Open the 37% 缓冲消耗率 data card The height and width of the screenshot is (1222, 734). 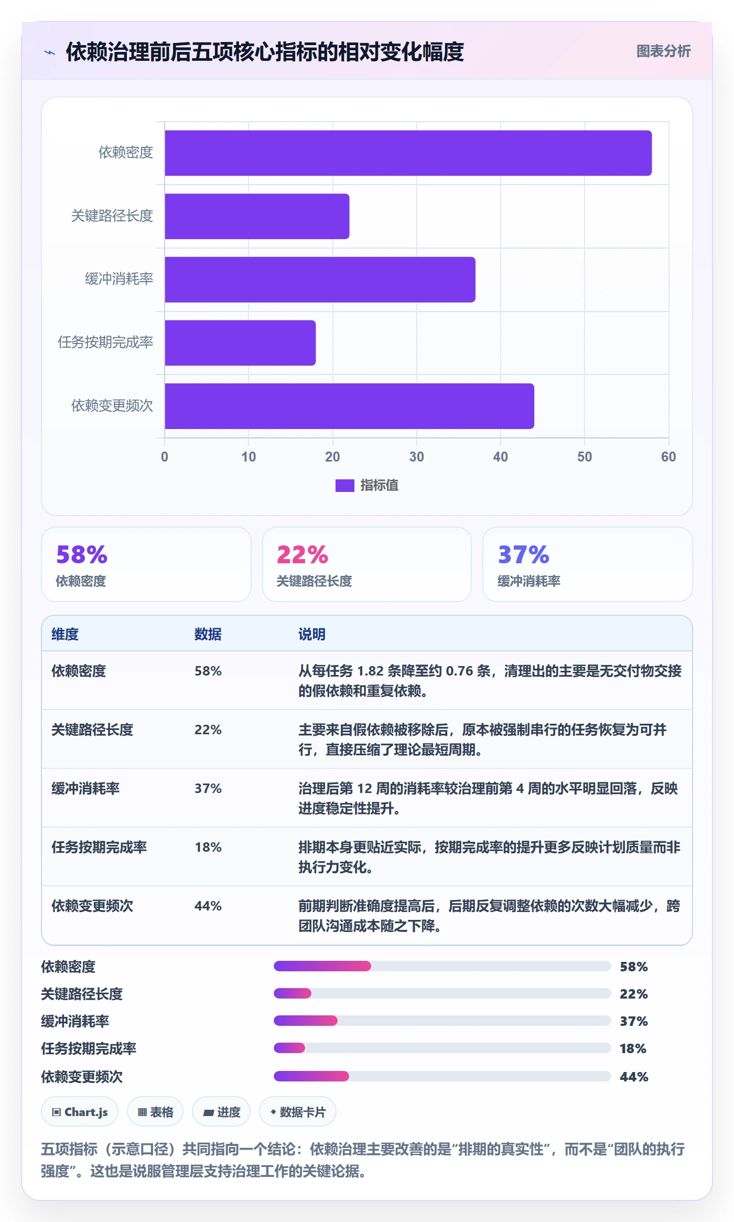pyautogui.click(x=587, y=564)
